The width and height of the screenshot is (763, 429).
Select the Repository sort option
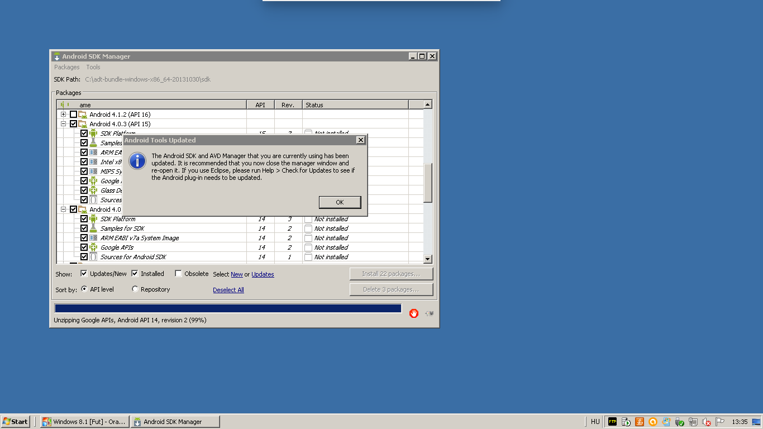click(x=135, y=289)
